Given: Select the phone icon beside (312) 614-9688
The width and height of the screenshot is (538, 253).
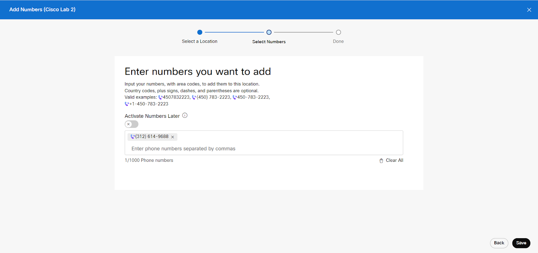Looking at the screenshot, I should click(133, 137).
